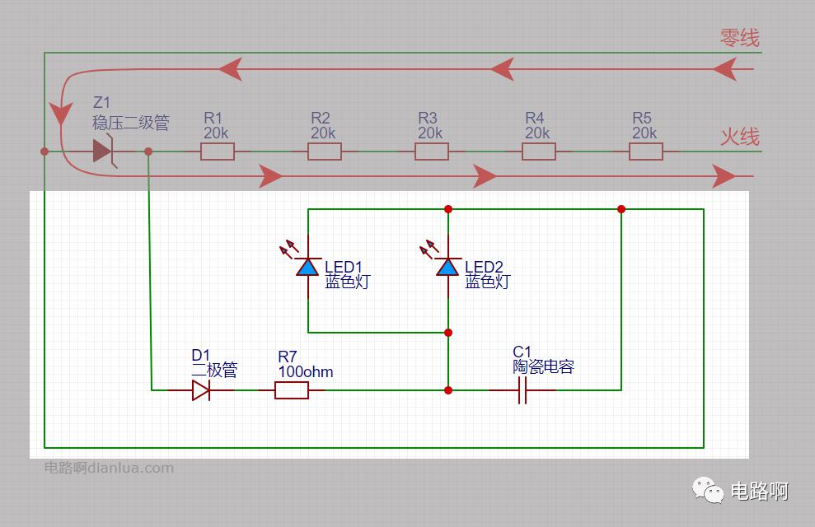Click the '火线' live line label
Image resolution: width=815 pixels, height=527 pixels.
740,137
